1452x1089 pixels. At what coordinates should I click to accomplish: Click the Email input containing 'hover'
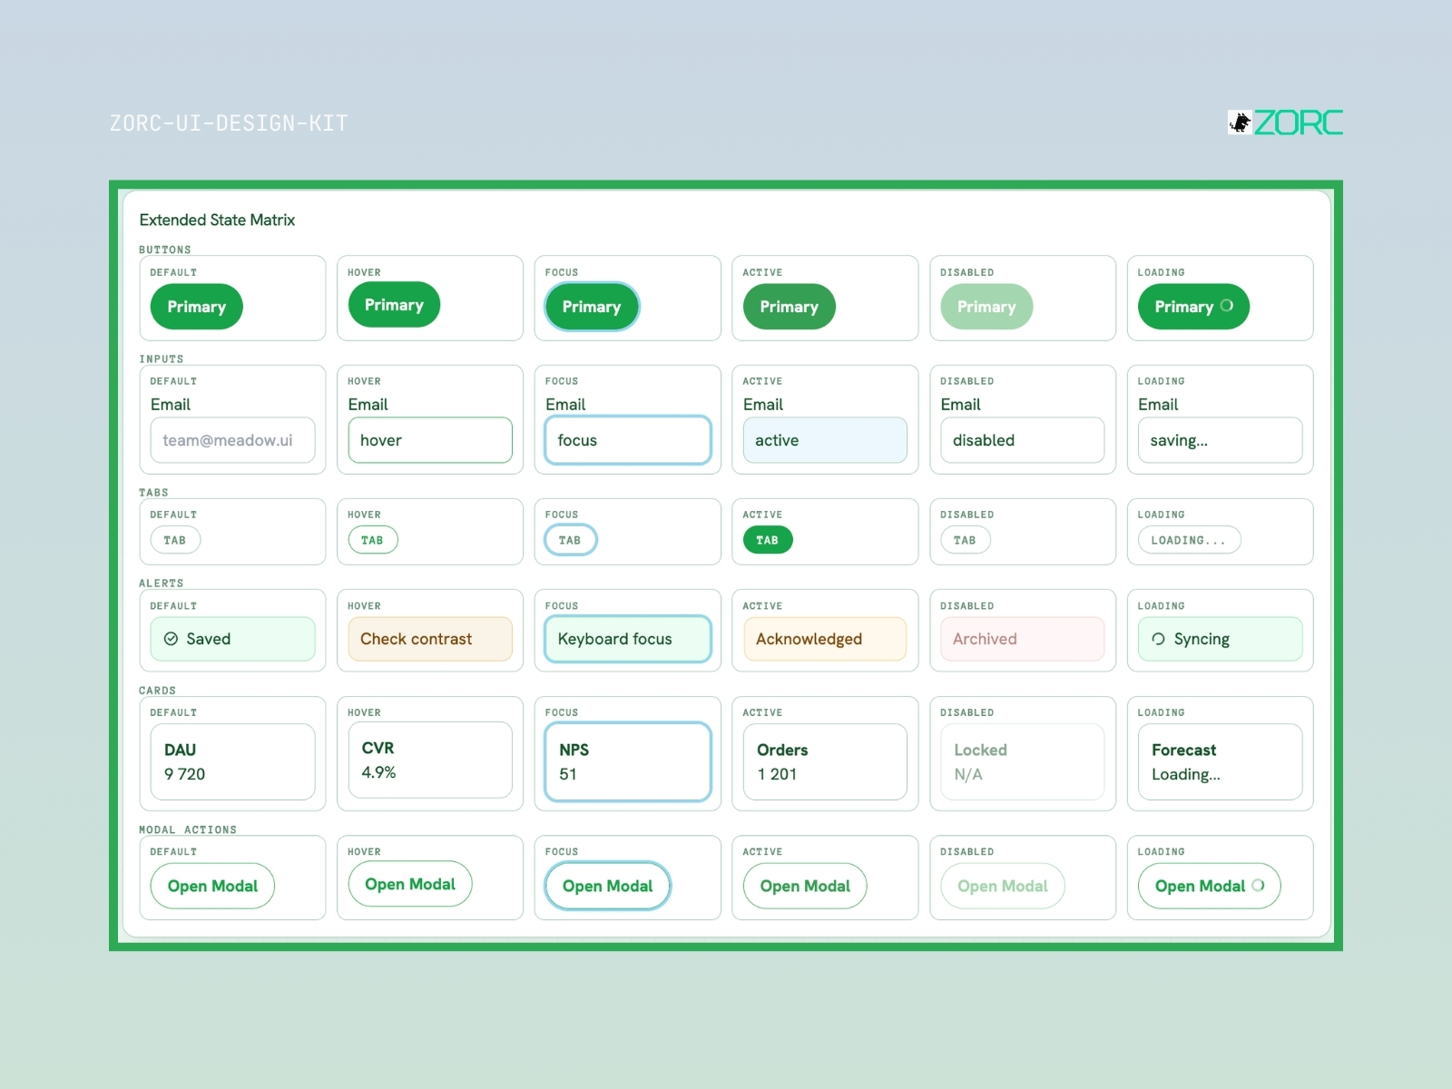click(x=430, y=440)
